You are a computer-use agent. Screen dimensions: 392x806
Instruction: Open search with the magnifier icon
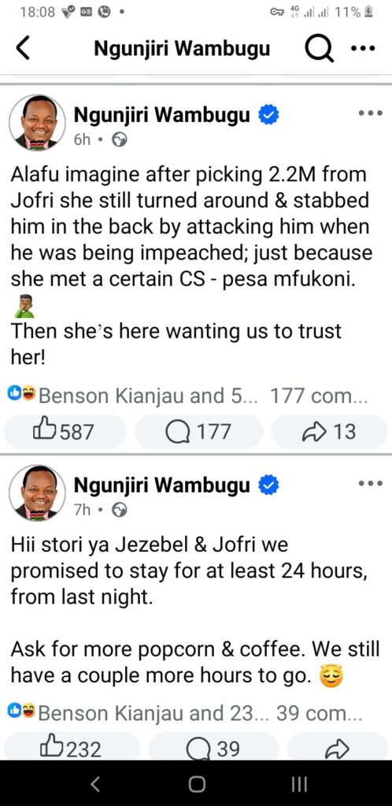pyautogui.click(x=319, y=50)
